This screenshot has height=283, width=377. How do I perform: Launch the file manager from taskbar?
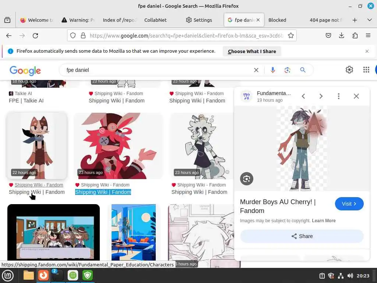click(29, 275)
